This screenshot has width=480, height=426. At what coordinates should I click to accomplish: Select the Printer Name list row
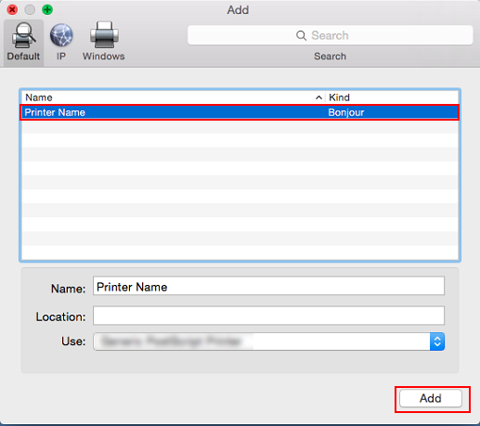coord(240,112)
